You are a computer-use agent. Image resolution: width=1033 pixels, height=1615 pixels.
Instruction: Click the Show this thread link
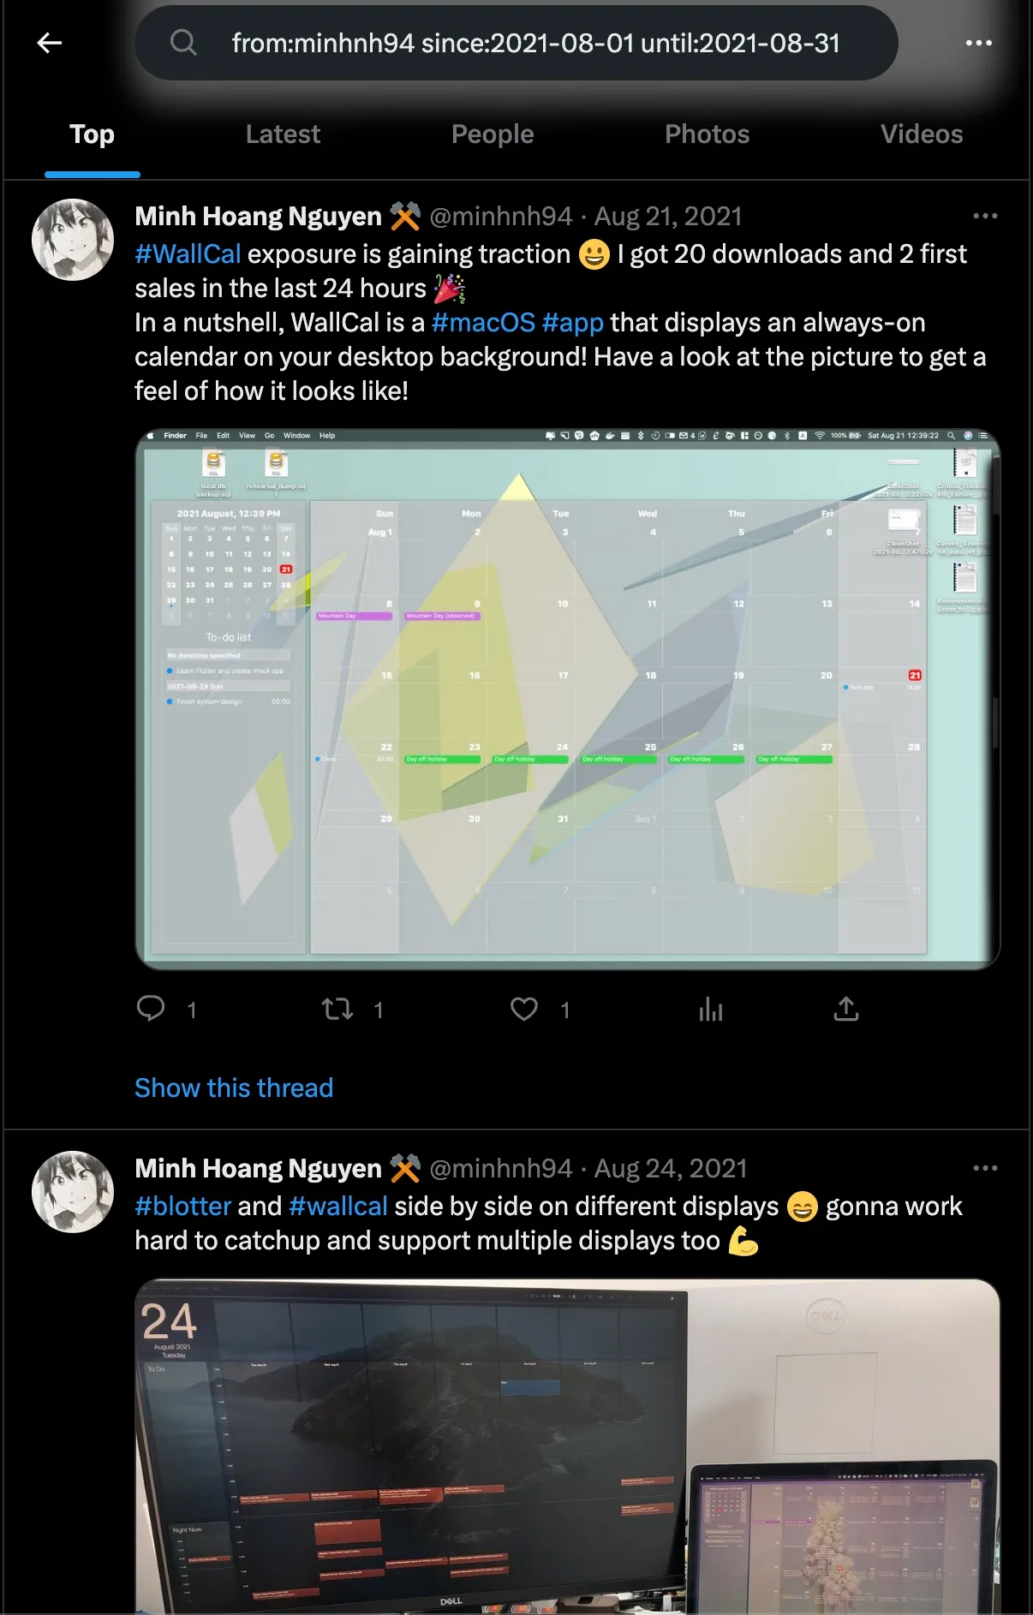[234, 1088]
